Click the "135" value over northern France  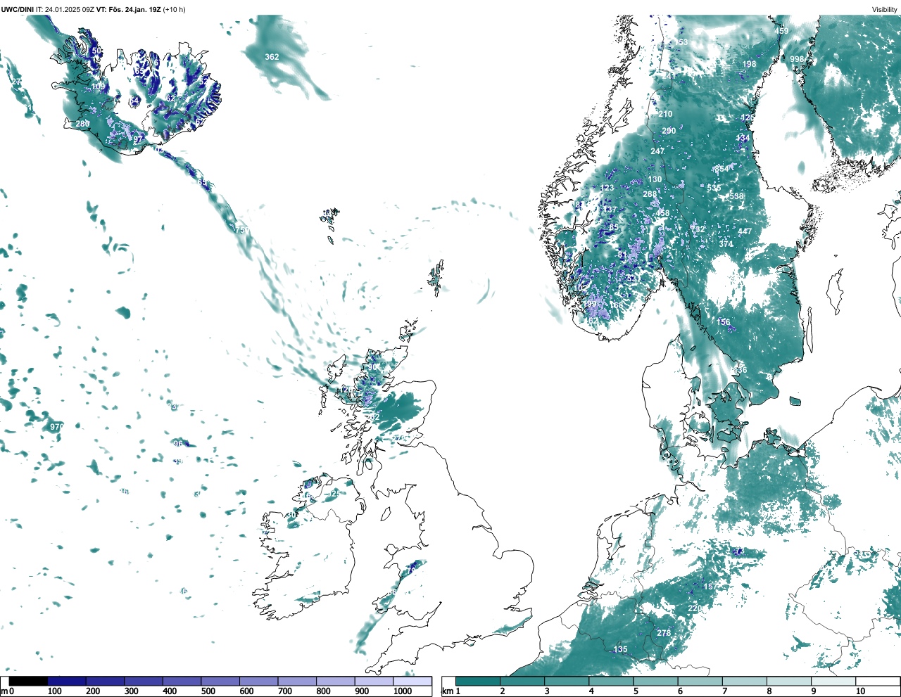(620, 649)
